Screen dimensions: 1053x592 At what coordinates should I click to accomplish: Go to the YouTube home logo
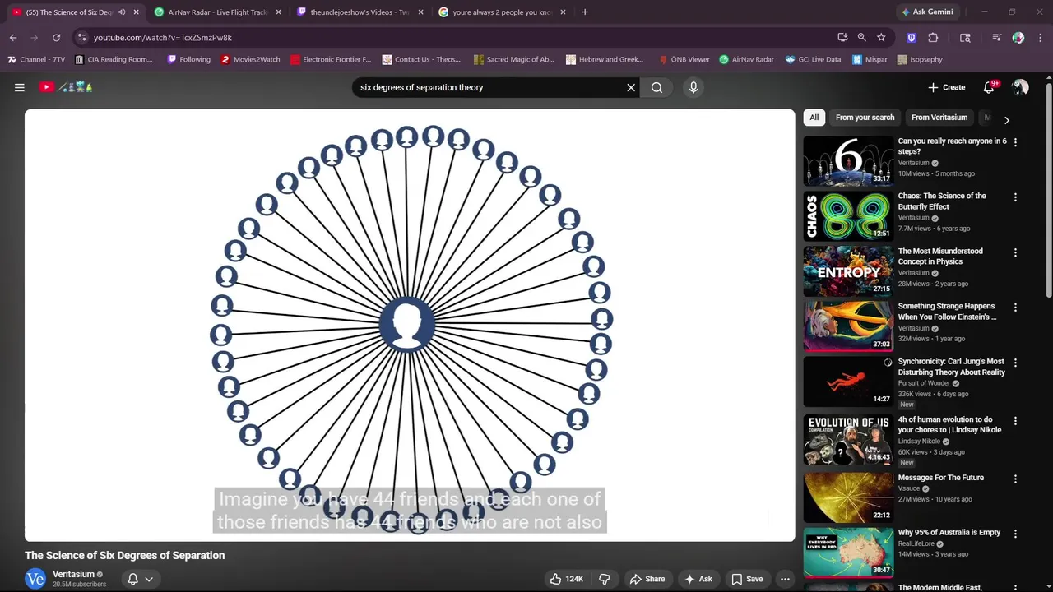(67, 87)
